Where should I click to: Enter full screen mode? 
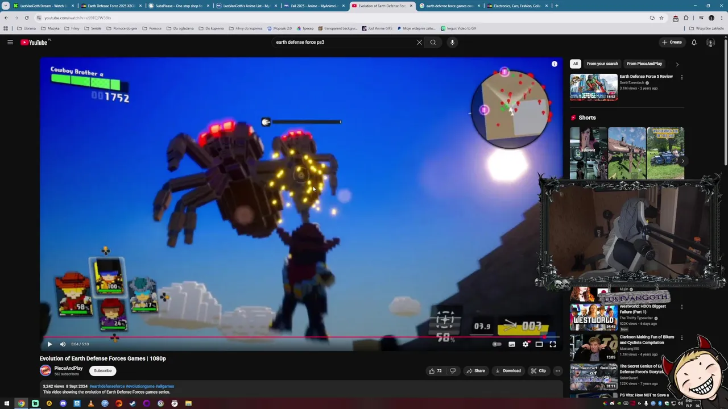click(x=553, y=344)
